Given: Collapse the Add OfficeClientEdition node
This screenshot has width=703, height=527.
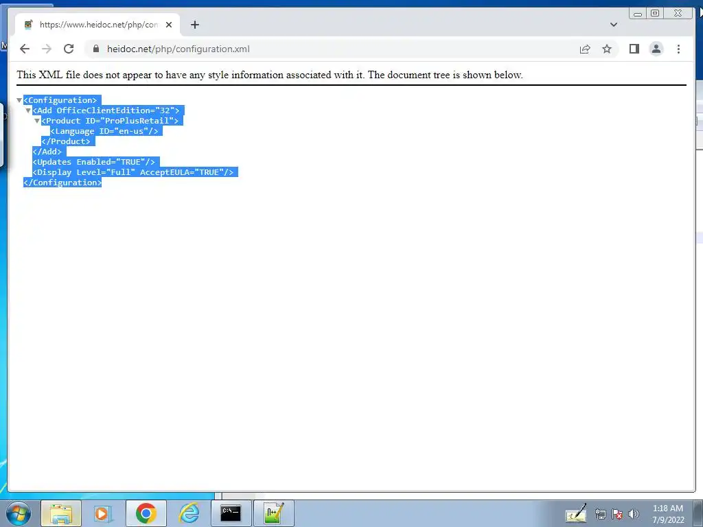Looking at the screenshot, I should tap(28, 110).
